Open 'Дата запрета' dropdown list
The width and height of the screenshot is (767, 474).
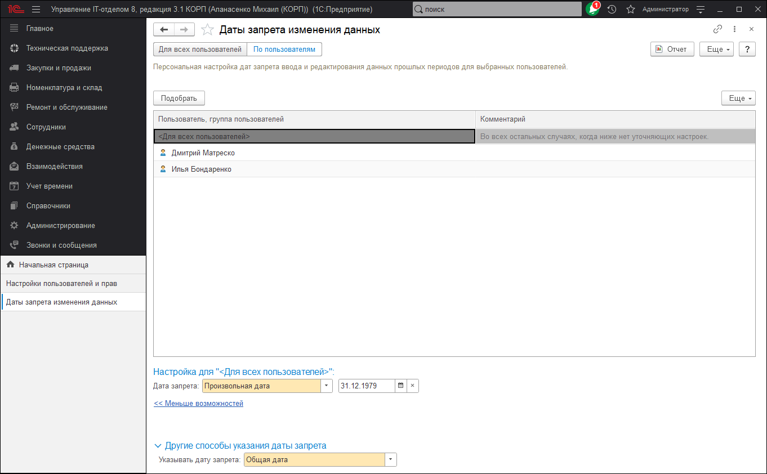click(x=327, y=386)
